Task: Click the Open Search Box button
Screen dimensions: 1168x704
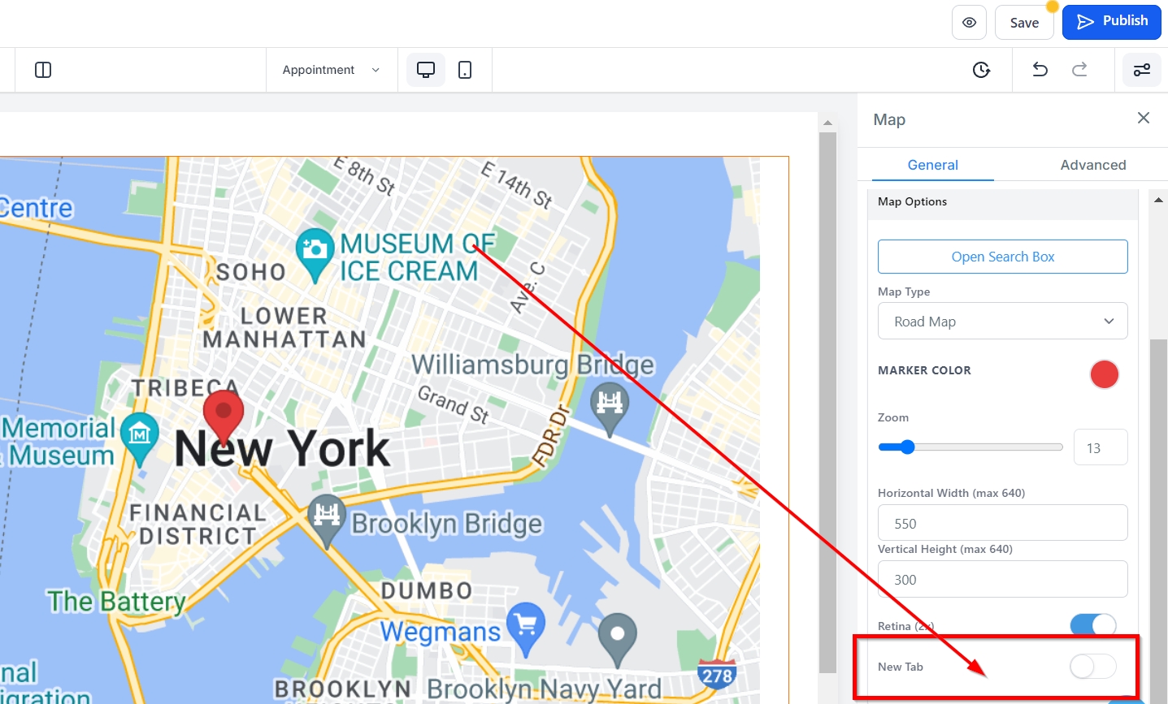Action: coord(1002,257)
